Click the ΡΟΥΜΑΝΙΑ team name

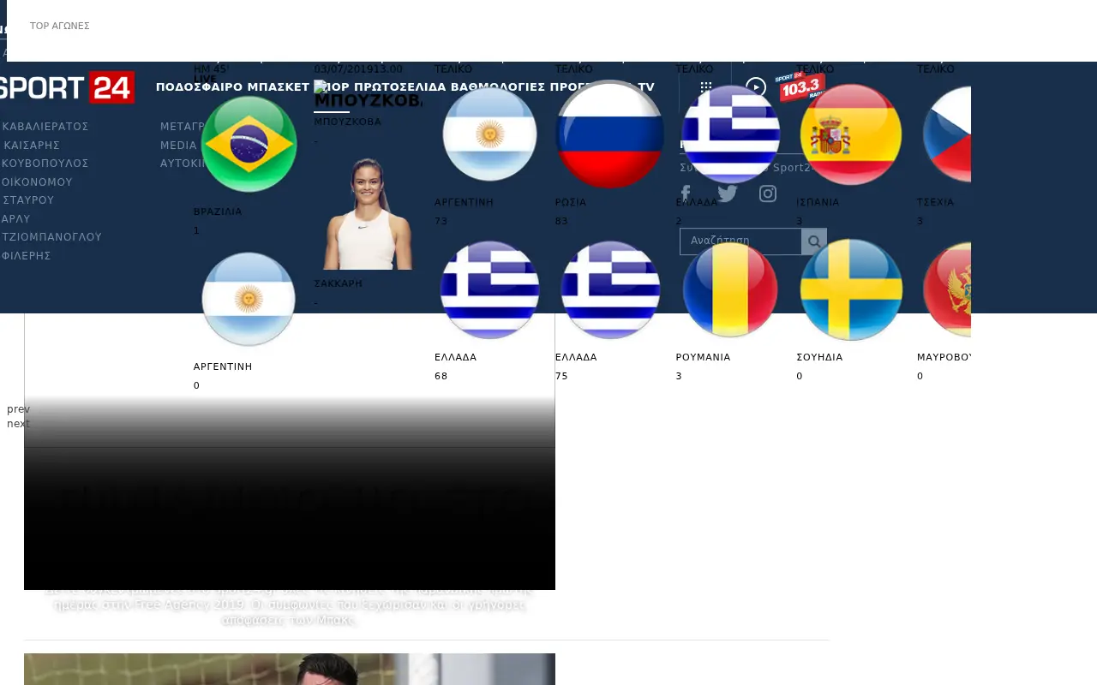tap(703, 357)
